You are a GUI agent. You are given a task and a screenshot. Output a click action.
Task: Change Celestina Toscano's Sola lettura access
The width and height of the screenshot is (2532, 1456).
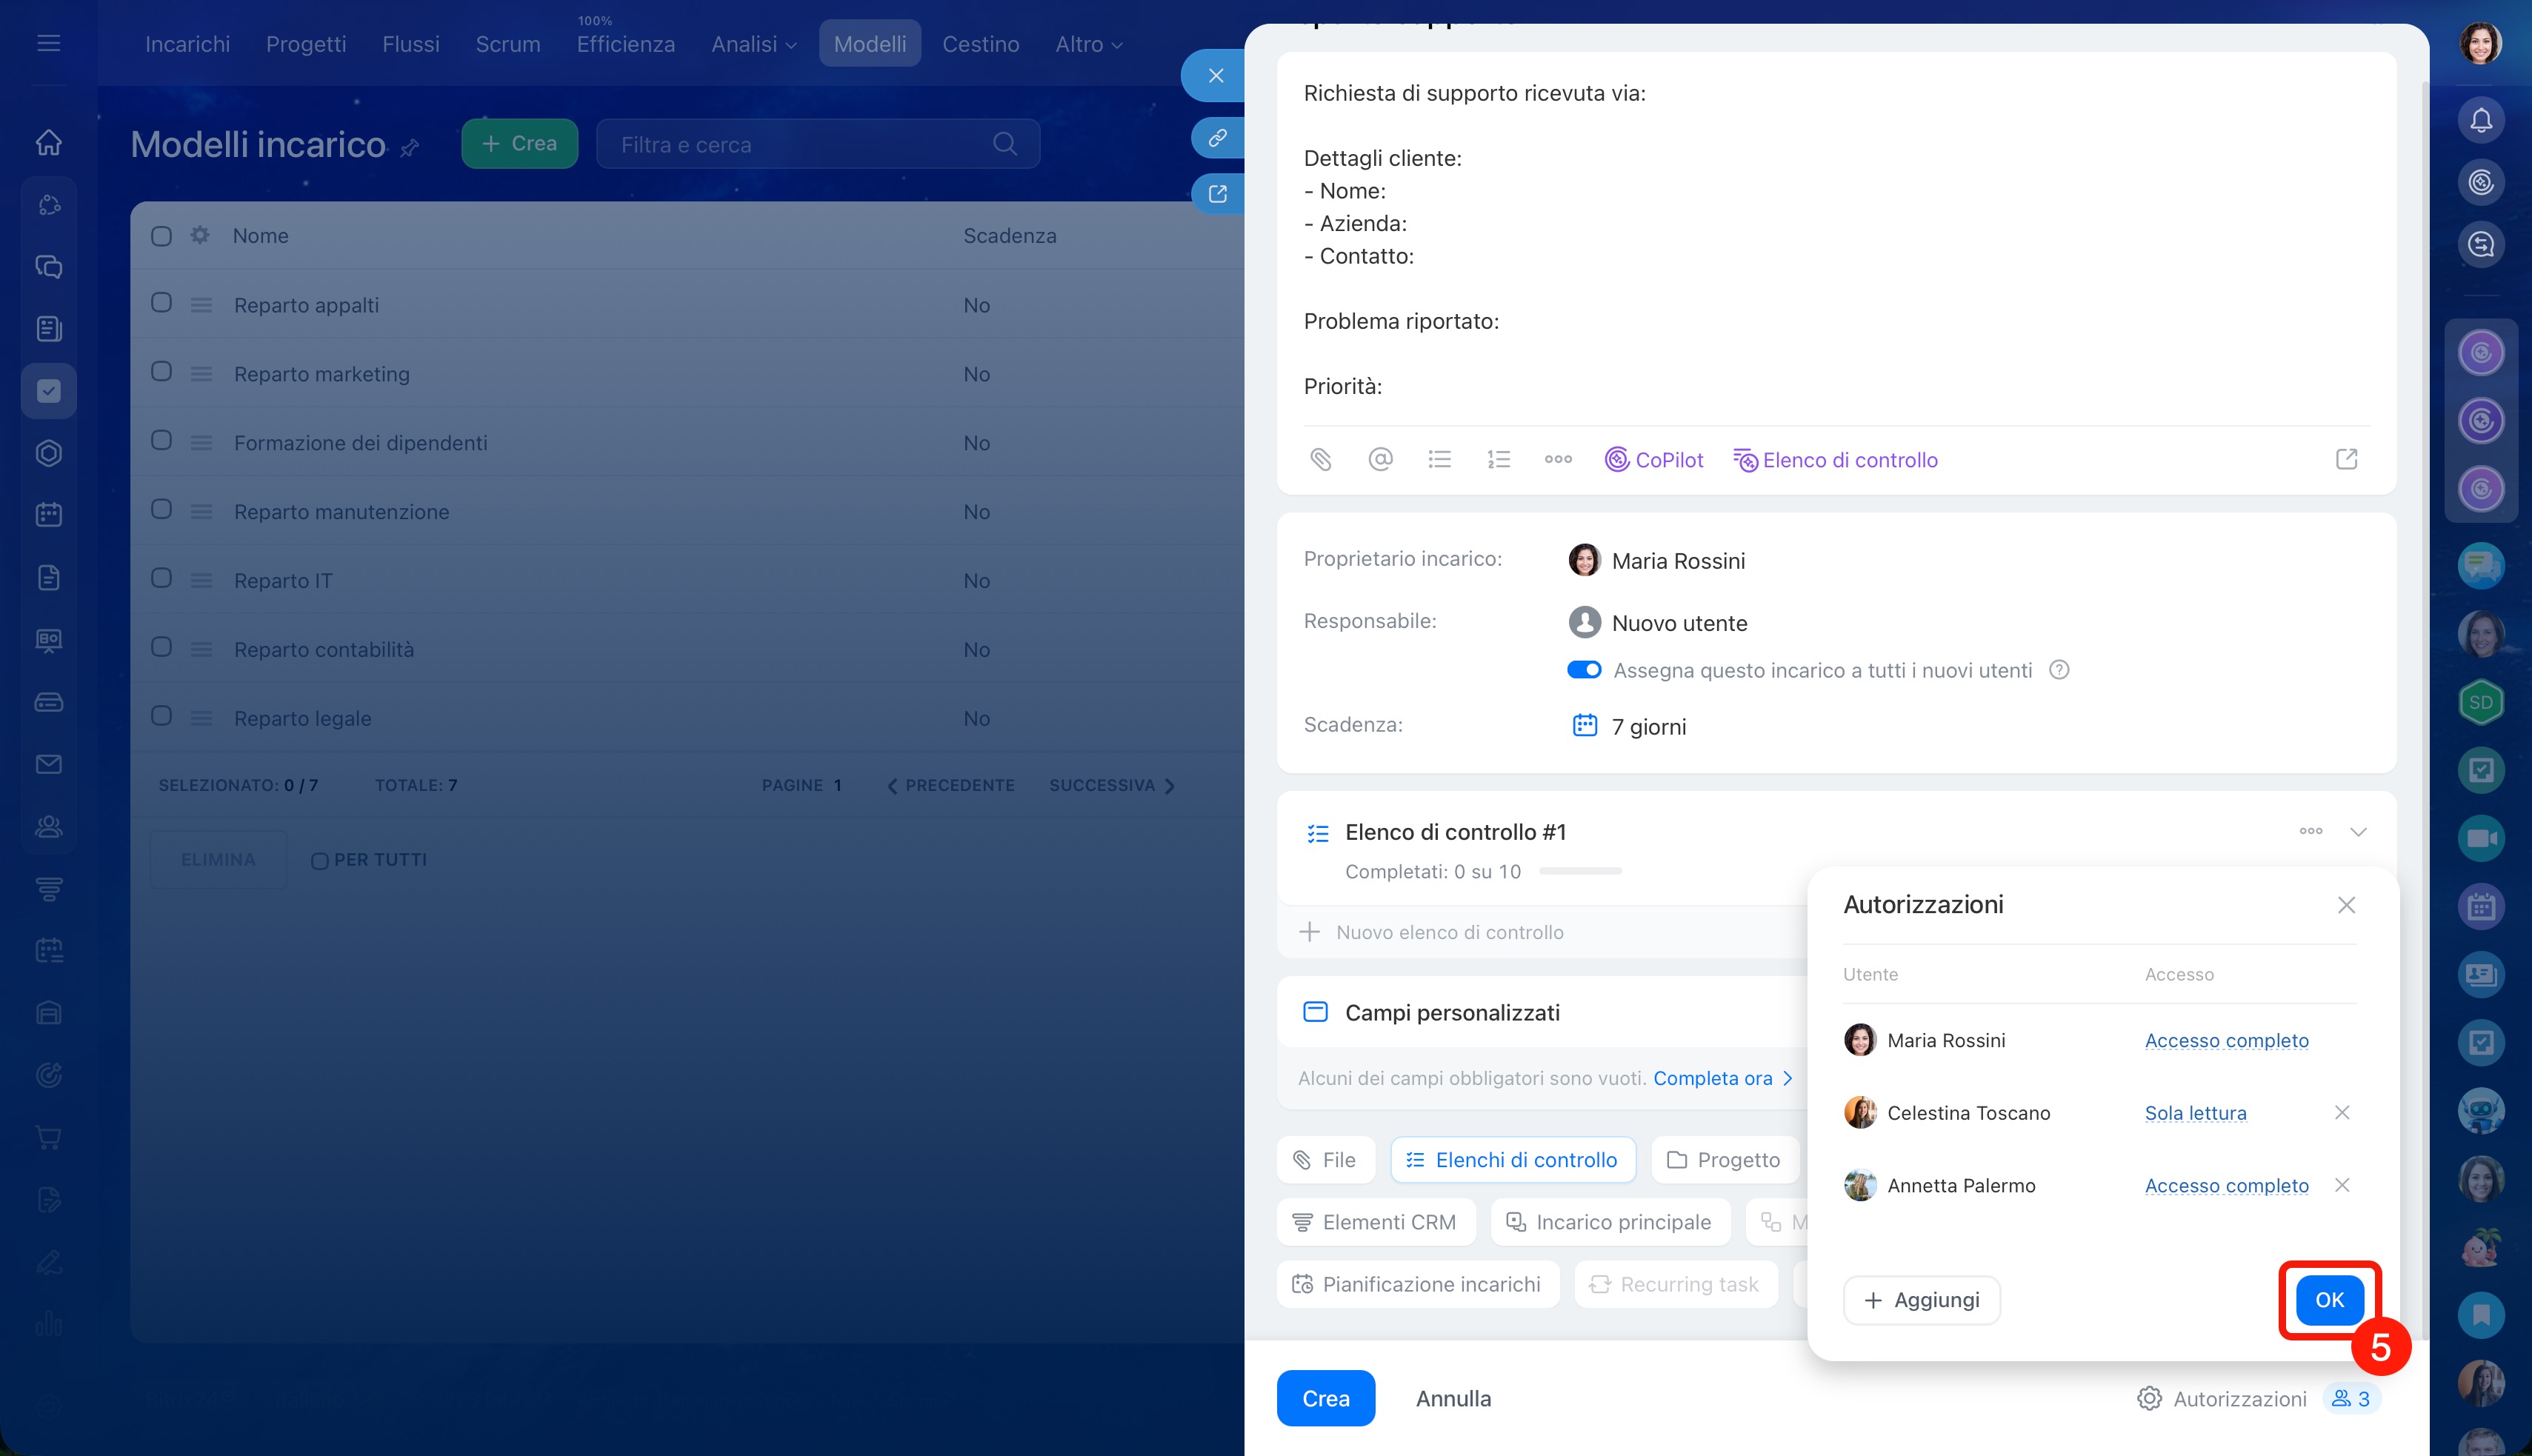(2195, 1113)
